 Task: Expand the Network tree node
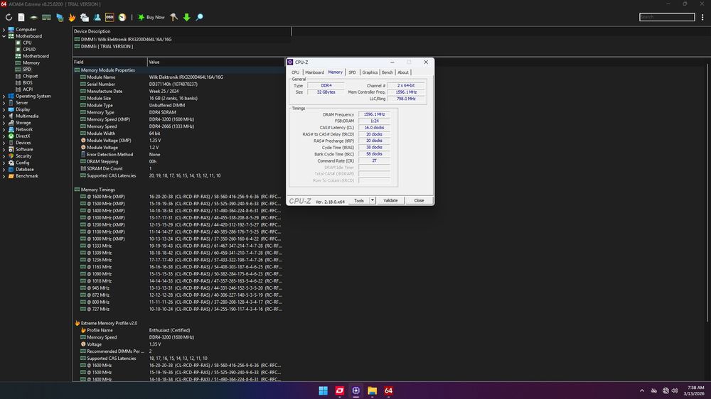(x=4, y=129)
